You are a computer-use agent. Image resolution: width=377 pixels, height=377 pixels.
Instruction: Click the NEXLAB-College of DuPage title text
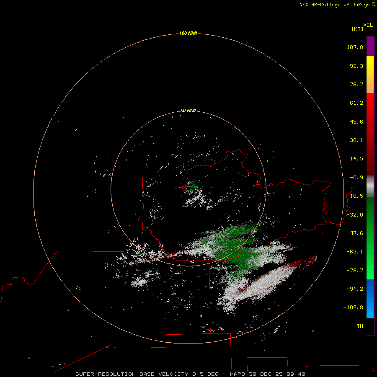(x=337, y=5)
